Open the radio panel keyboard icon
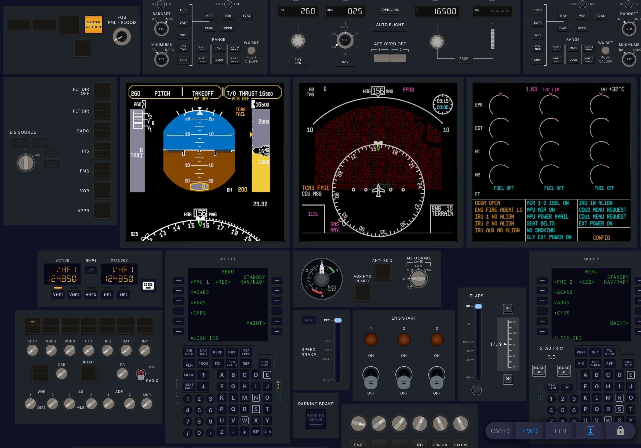 [x=148, y=286]
